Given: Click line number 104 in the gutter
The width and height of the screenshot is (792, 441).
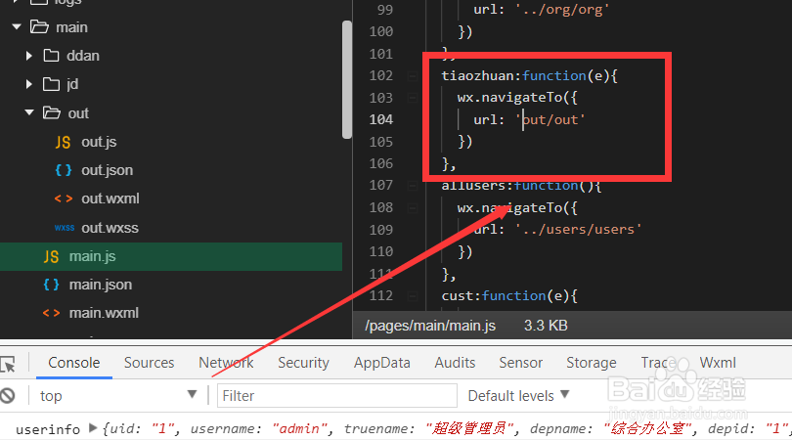Looking at the screenshot, I should click(381, 119).
